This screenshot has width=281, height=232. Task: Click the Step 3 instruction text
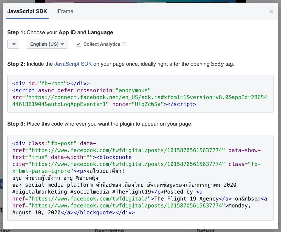pyautogui.click(x=100, y=124)
